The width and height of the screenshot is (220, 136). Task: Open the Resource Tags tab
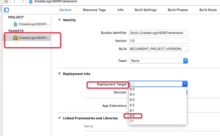pos(94,10)
